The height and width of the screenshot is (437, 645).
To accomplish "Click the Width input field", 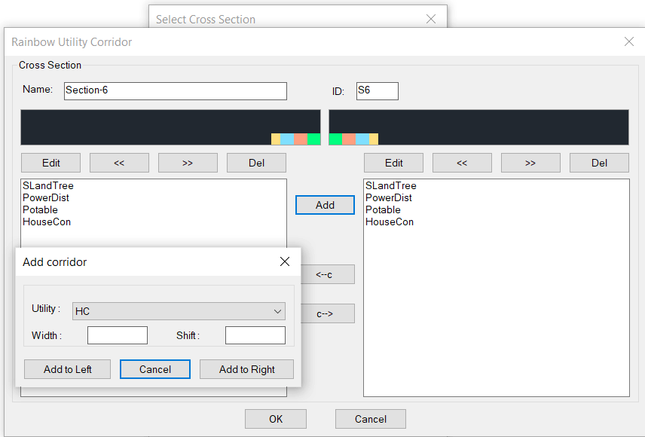I will coord(117,335).
